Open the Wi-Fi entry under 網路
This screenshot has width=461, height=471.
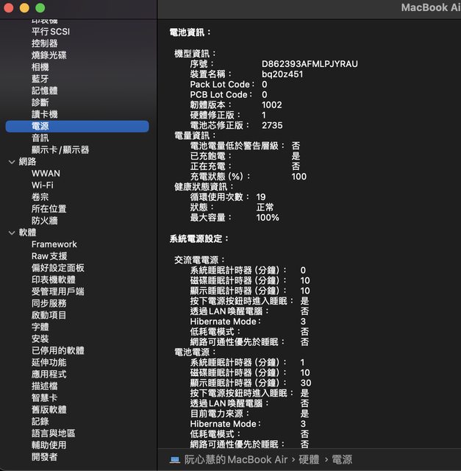click(42, 185)
